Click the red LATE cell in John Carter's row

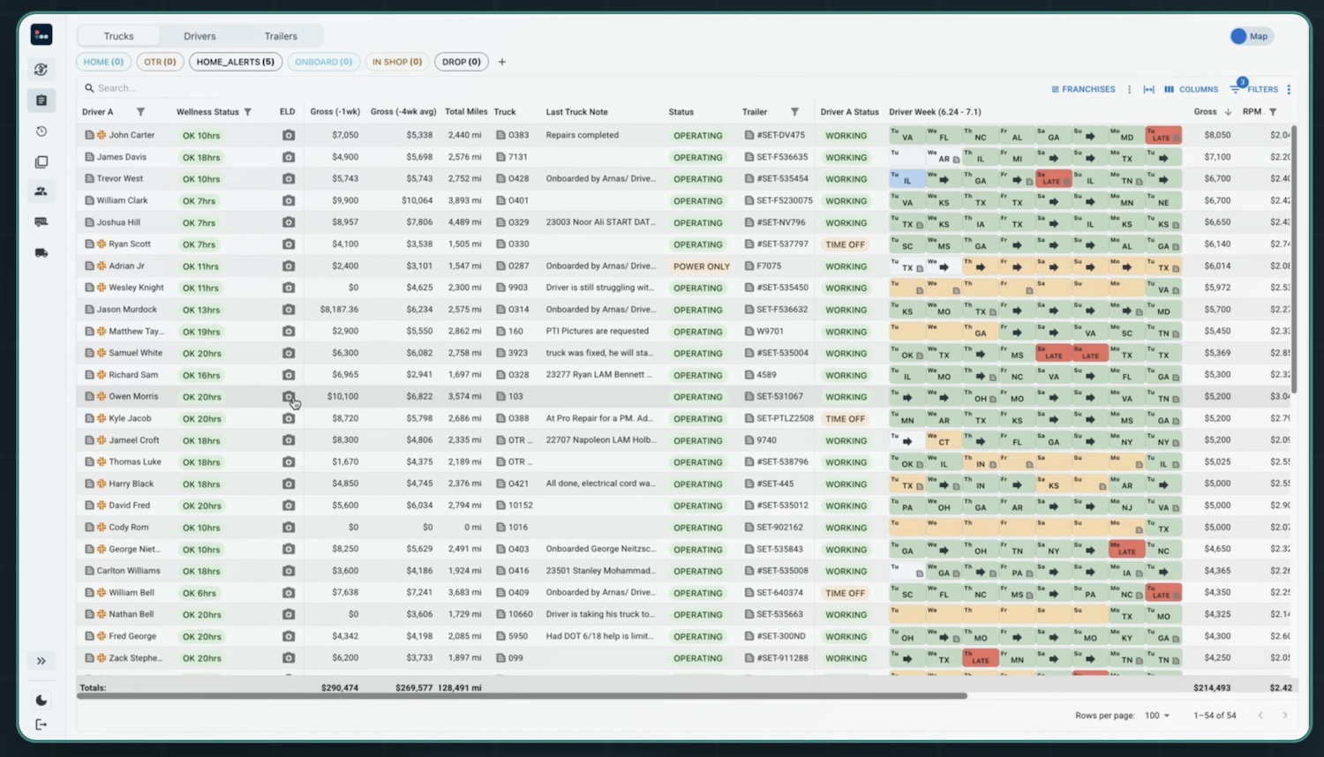point(1163,136)
